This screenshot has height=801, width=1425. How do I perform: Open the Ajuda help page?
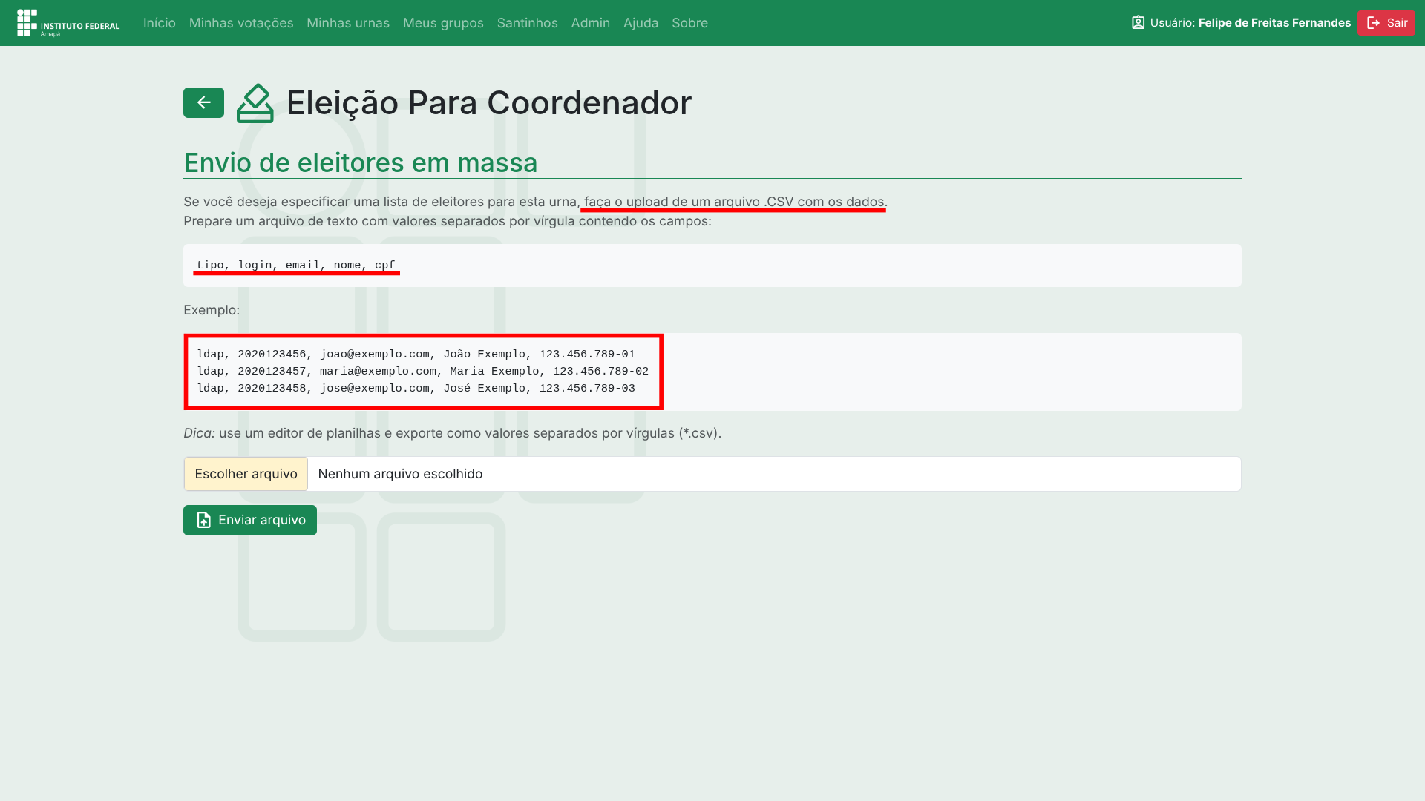(641, 23)
